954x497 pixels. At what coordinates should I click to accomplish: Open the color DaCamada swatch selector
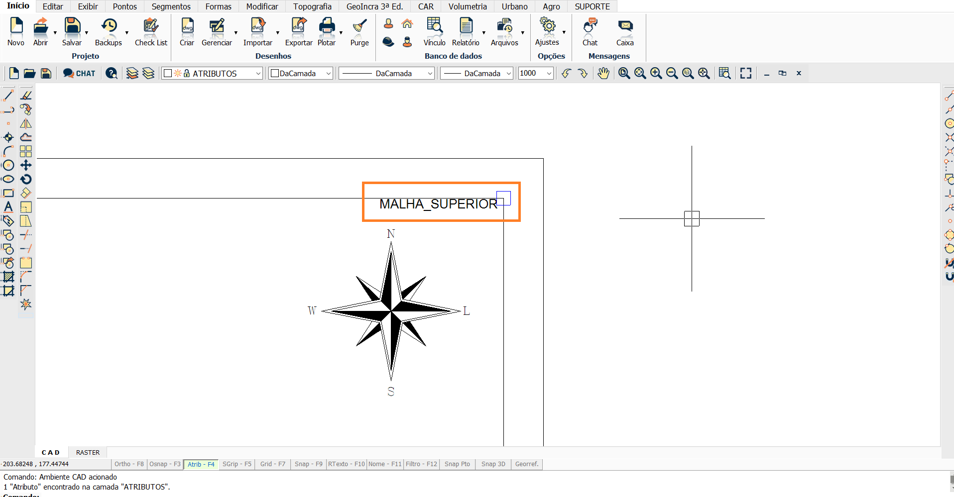[x=301, y=74]
